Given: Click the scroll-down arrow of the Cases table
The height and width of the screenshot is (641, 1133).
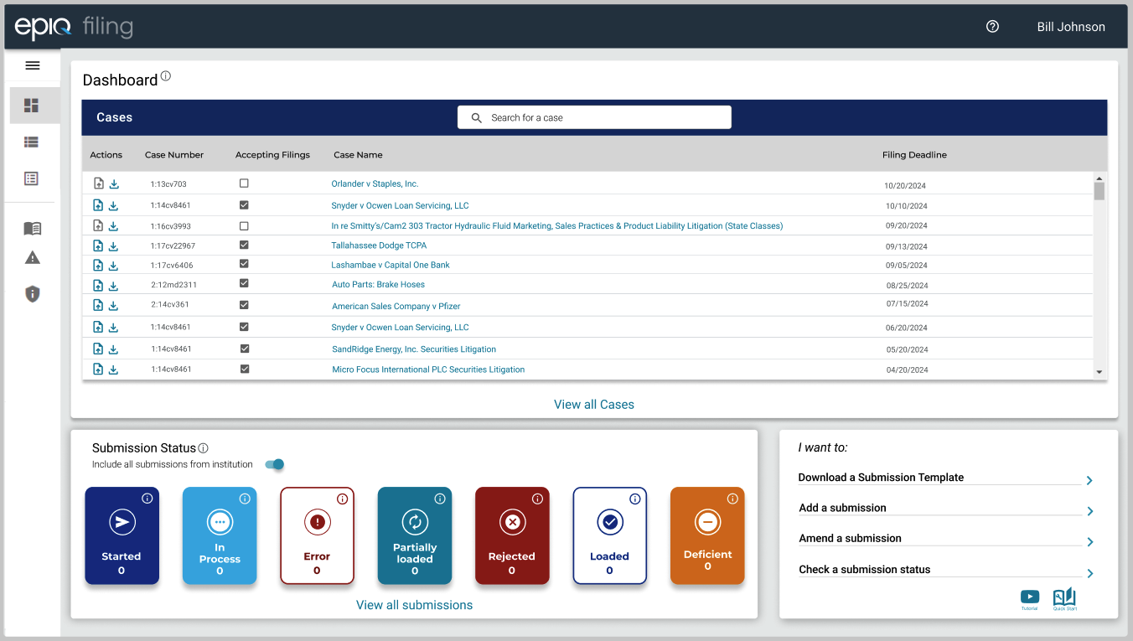Looking at the screenshot, I should pos(1099,372).
